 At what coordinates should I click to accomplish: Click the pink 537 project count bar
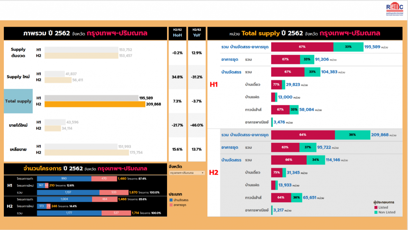click(116, 213)
